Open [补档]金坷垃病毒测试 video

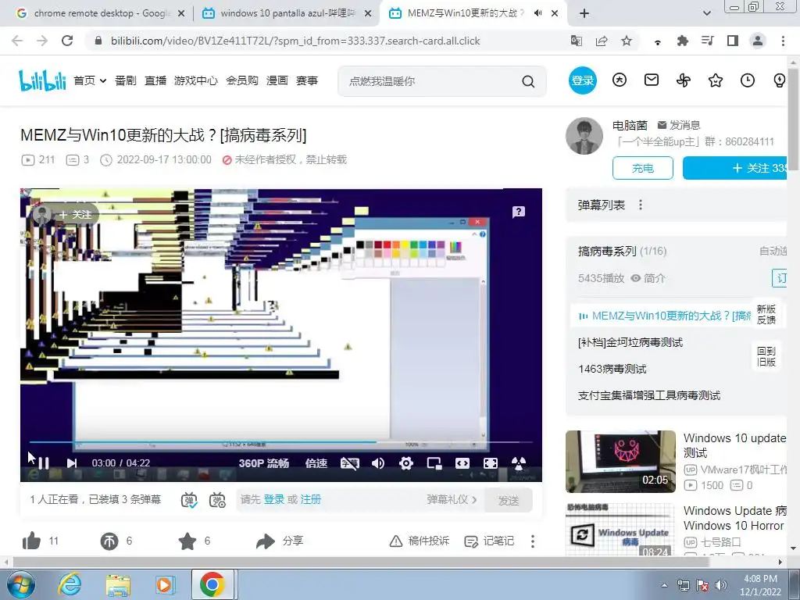click(630, 342)
